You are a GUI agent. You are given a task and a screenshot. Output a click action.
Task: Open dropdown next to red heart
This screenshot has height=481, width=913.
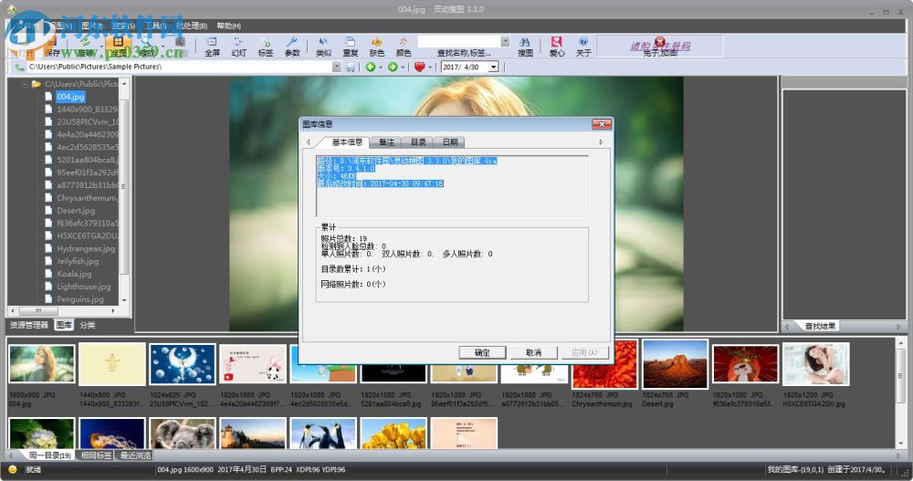[430, 68]
